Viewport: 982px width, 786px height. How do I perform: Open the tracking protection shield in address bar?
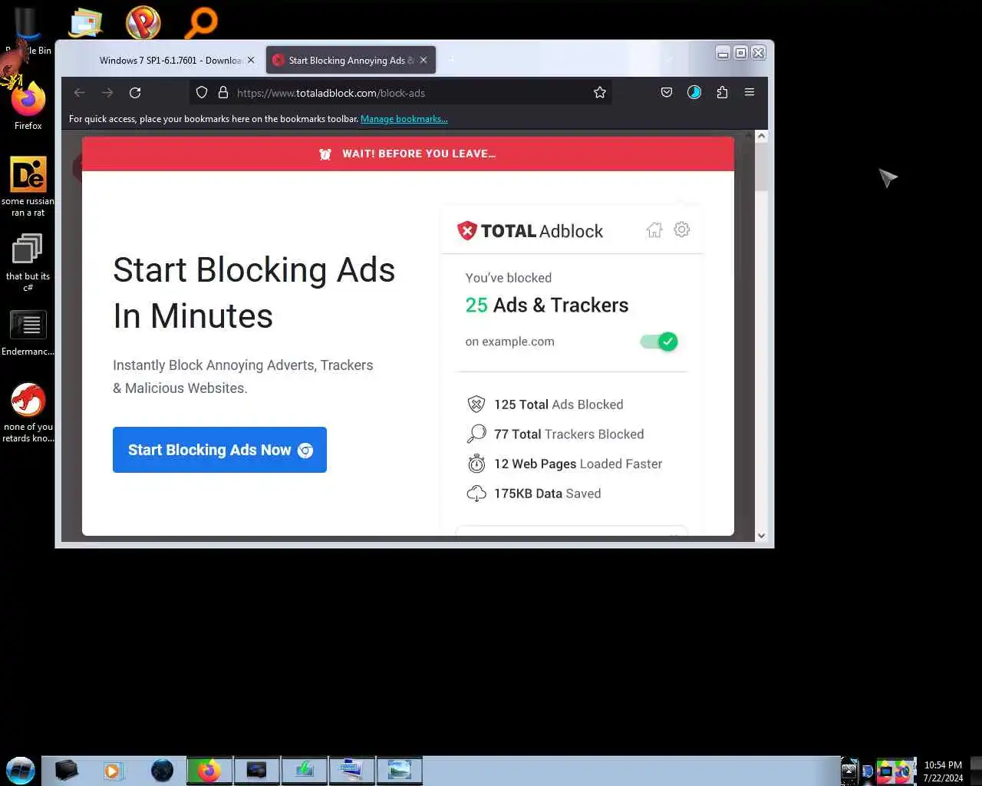(202, 93)
